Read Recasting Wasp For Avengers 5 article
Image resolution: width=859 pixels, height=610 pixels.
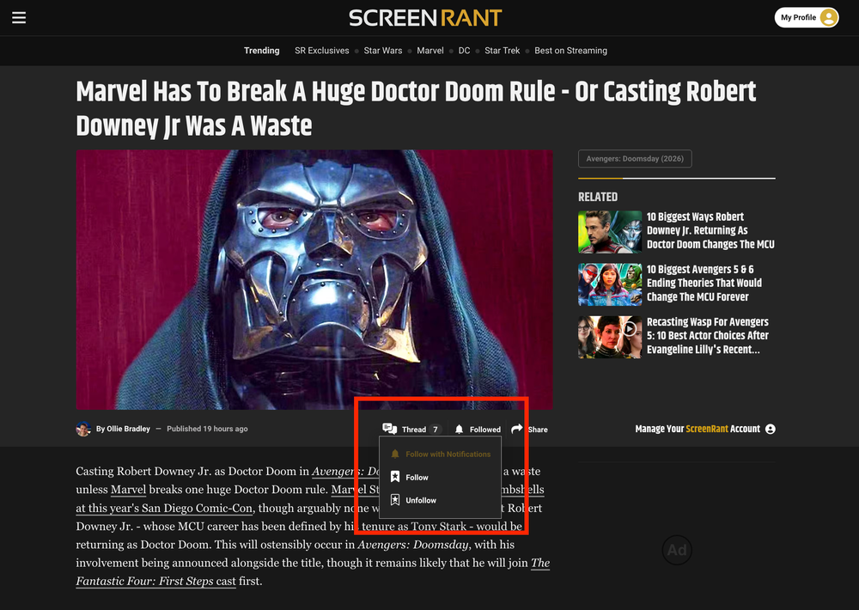coord(707,335)
